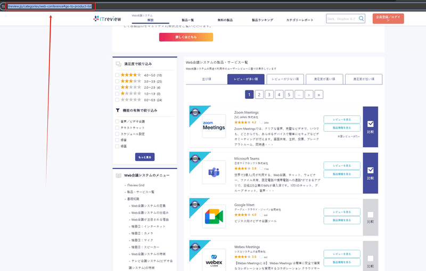Enable the テキストチャット feature filter

(x=117, y=128)
